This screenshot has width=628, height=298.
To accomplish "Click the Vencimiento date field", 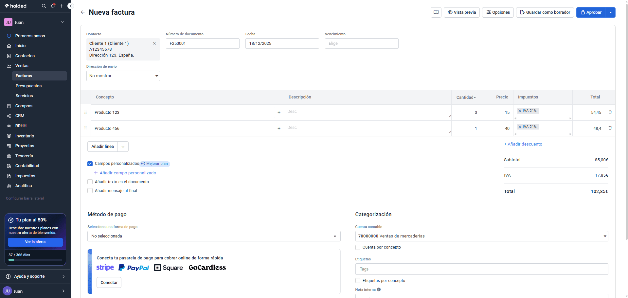I will (362, 44).
